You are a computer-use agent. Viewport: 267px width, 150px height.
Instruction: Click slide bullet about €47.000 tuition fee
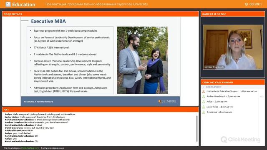pos(72,76)
